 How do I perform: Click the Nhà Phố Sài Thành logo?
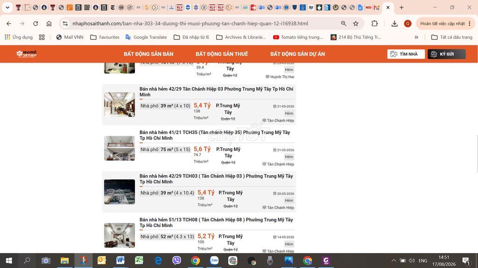27,54
